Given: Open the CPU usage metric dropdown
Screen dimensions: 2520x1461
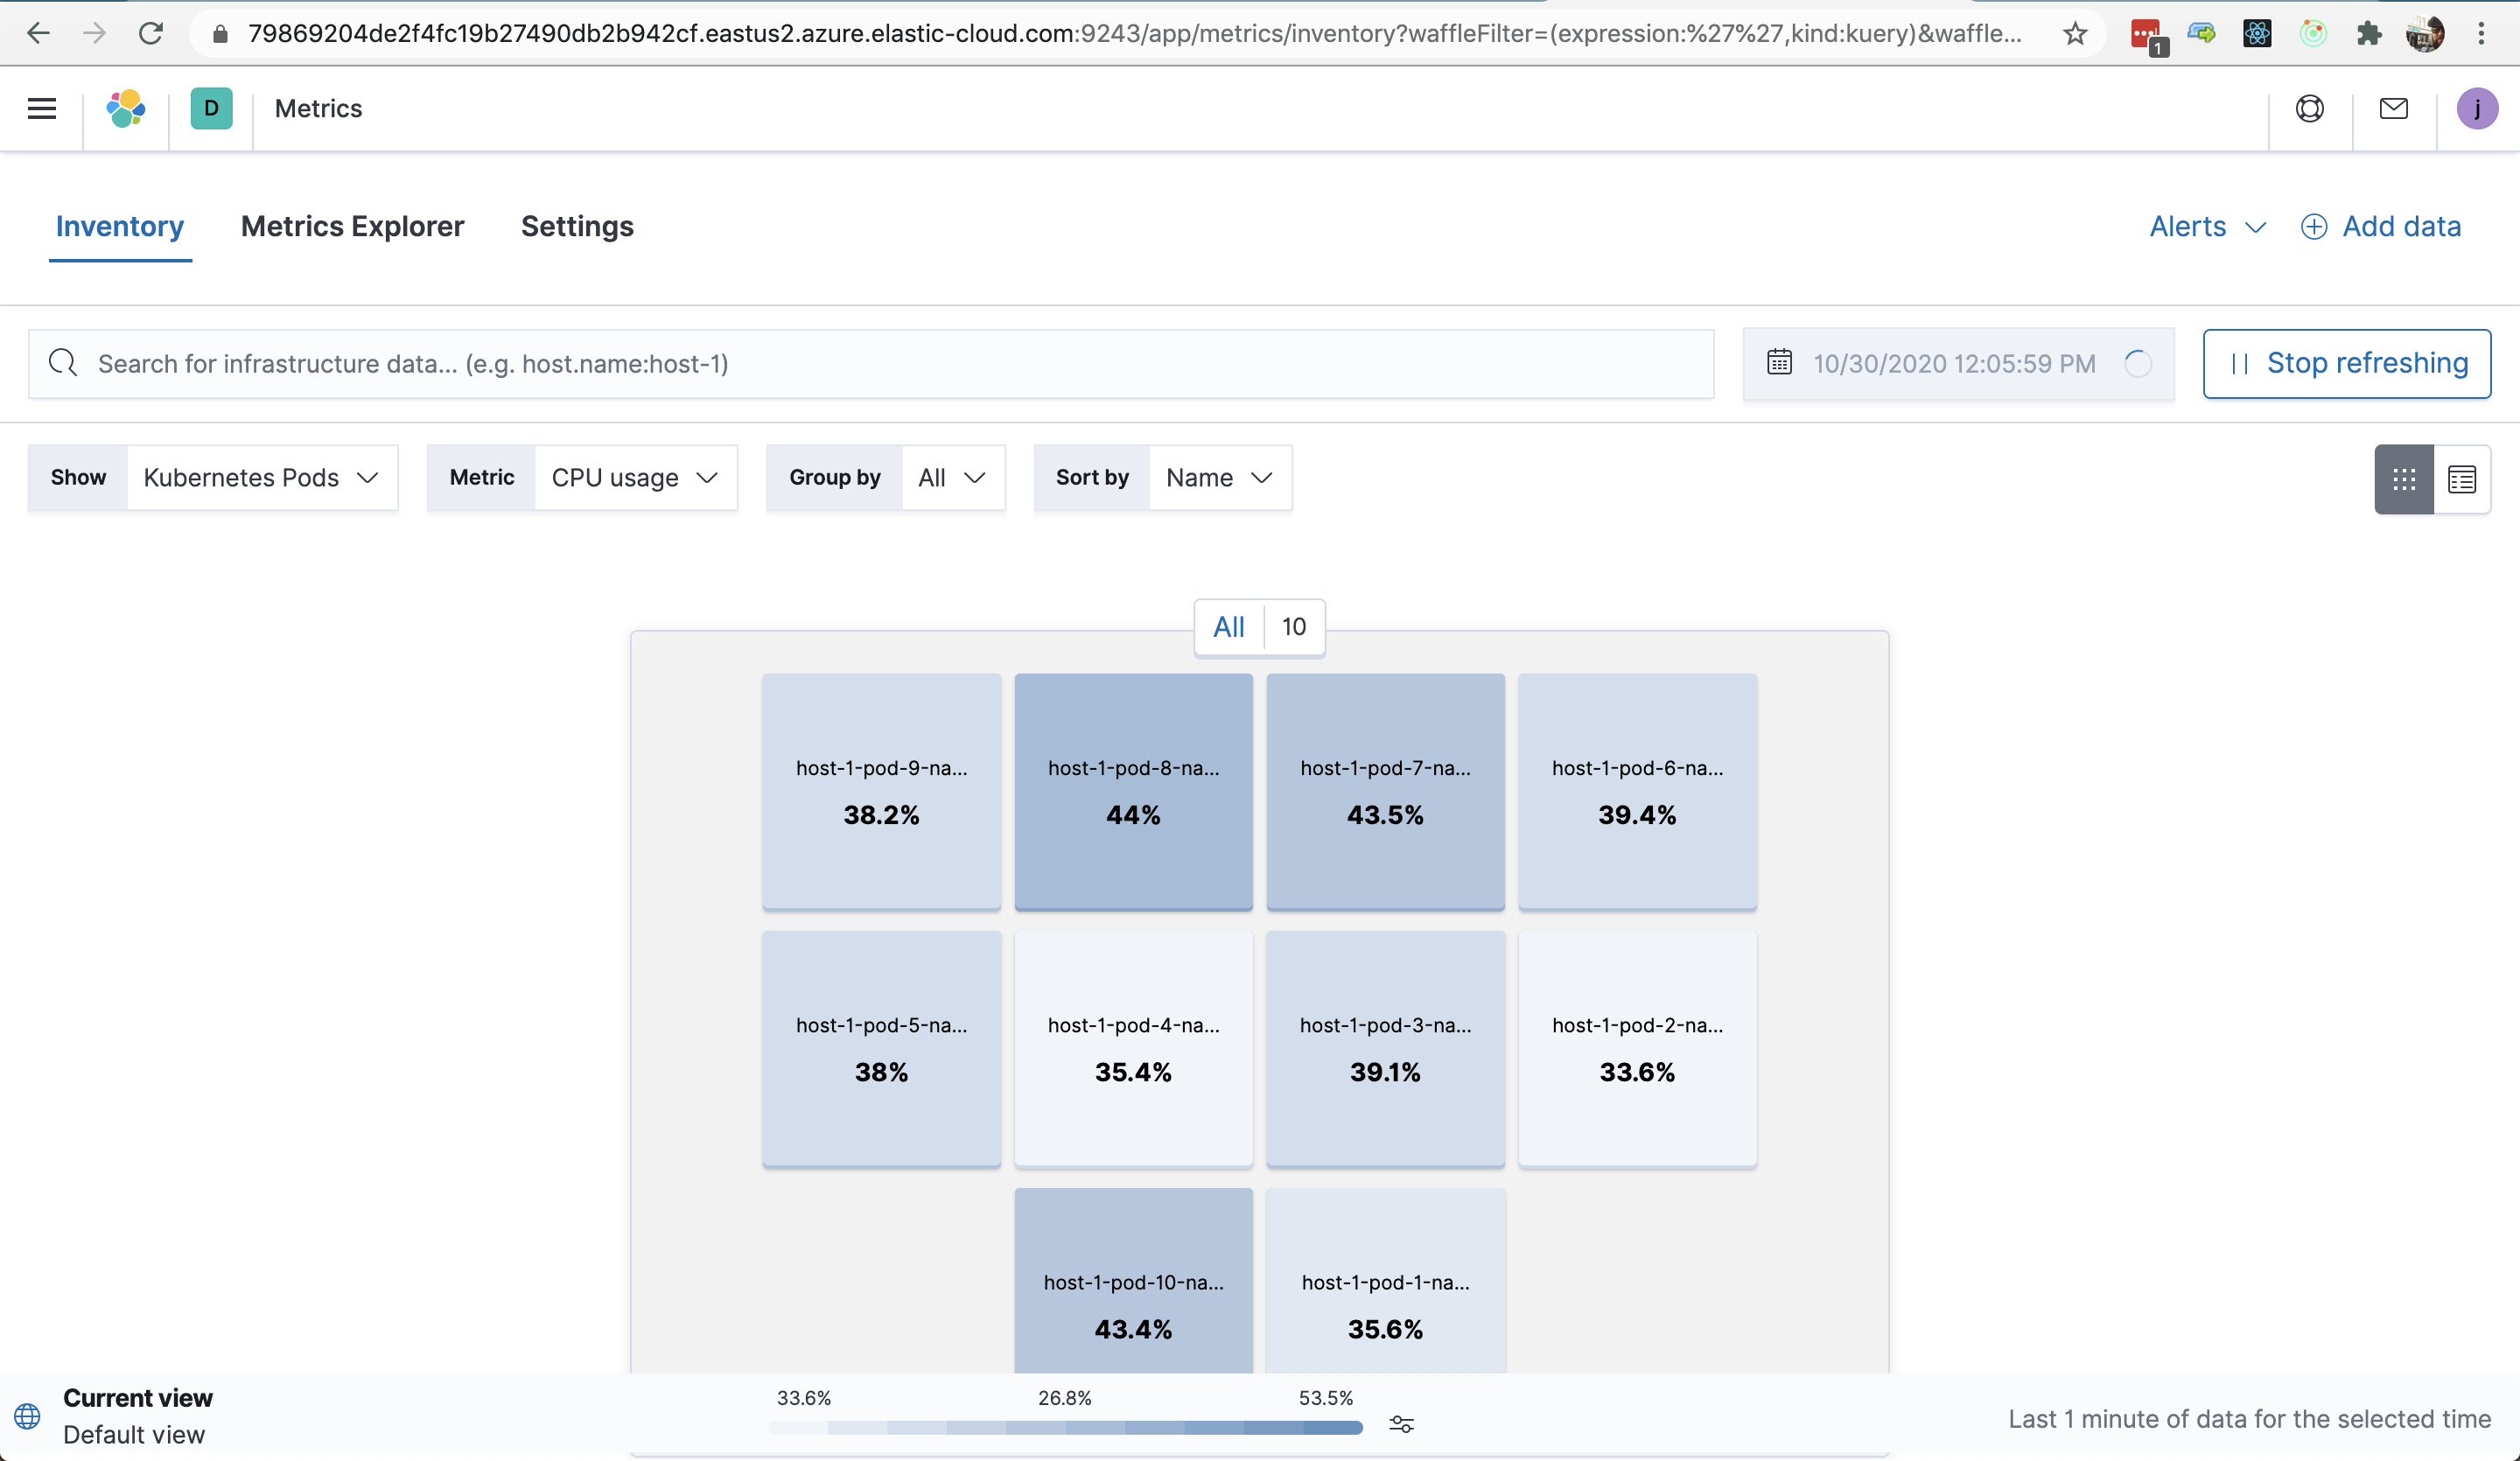Looking at the screenshot, I should click(634, 477).
